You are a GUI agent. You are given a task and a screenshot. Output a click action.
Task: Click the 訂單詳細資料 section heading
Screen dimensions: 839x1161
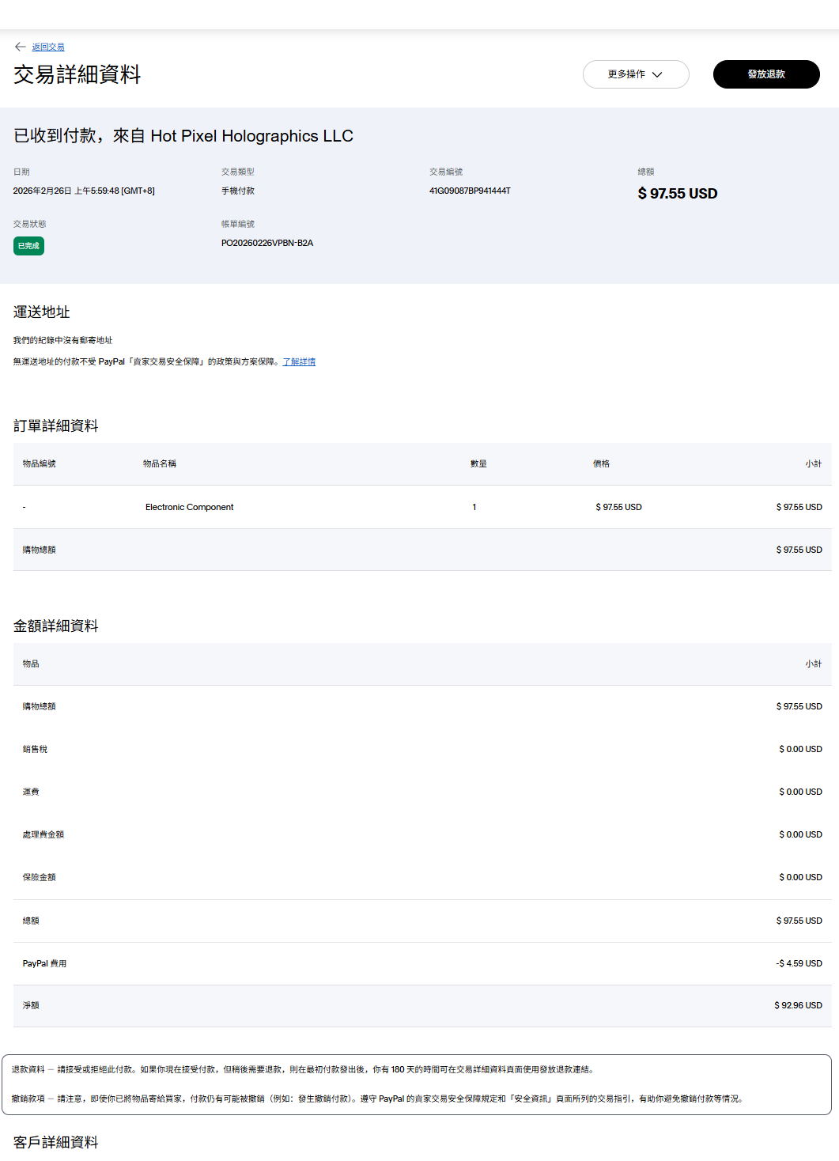(55, 425)
